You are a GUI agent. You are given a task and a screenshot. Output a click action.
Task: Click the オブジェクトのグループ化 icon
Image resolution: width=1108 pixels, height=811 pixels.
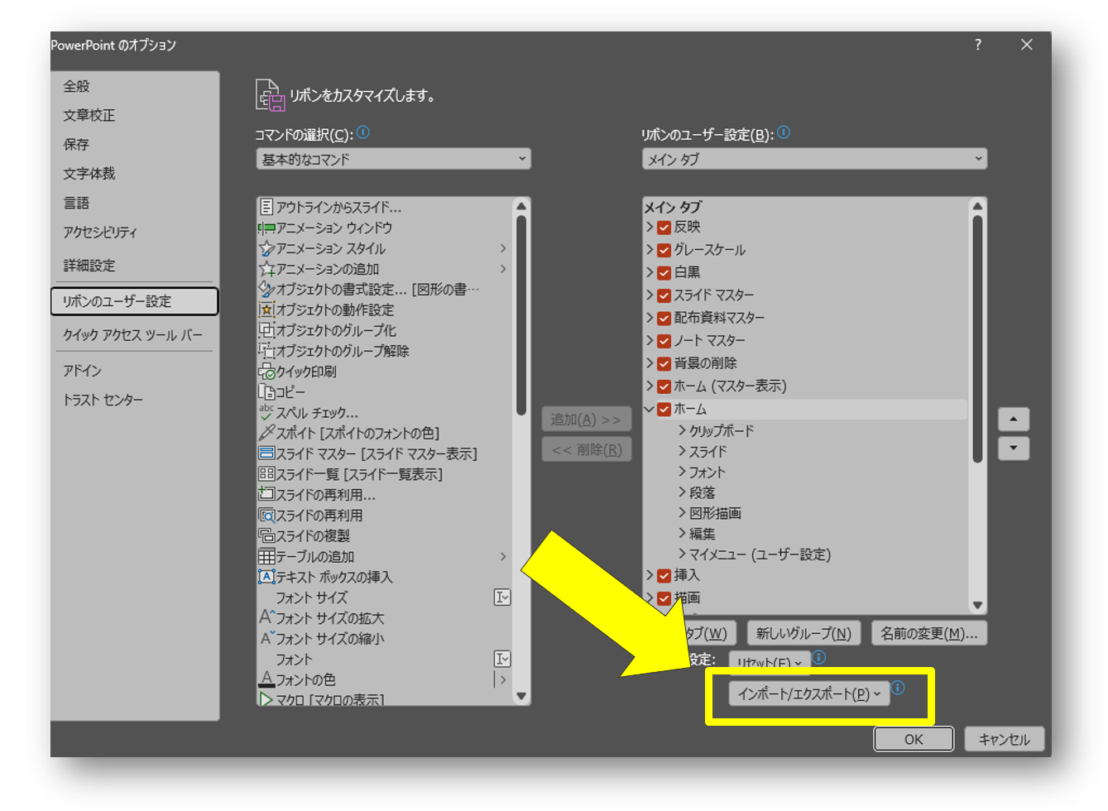[266, 330]
